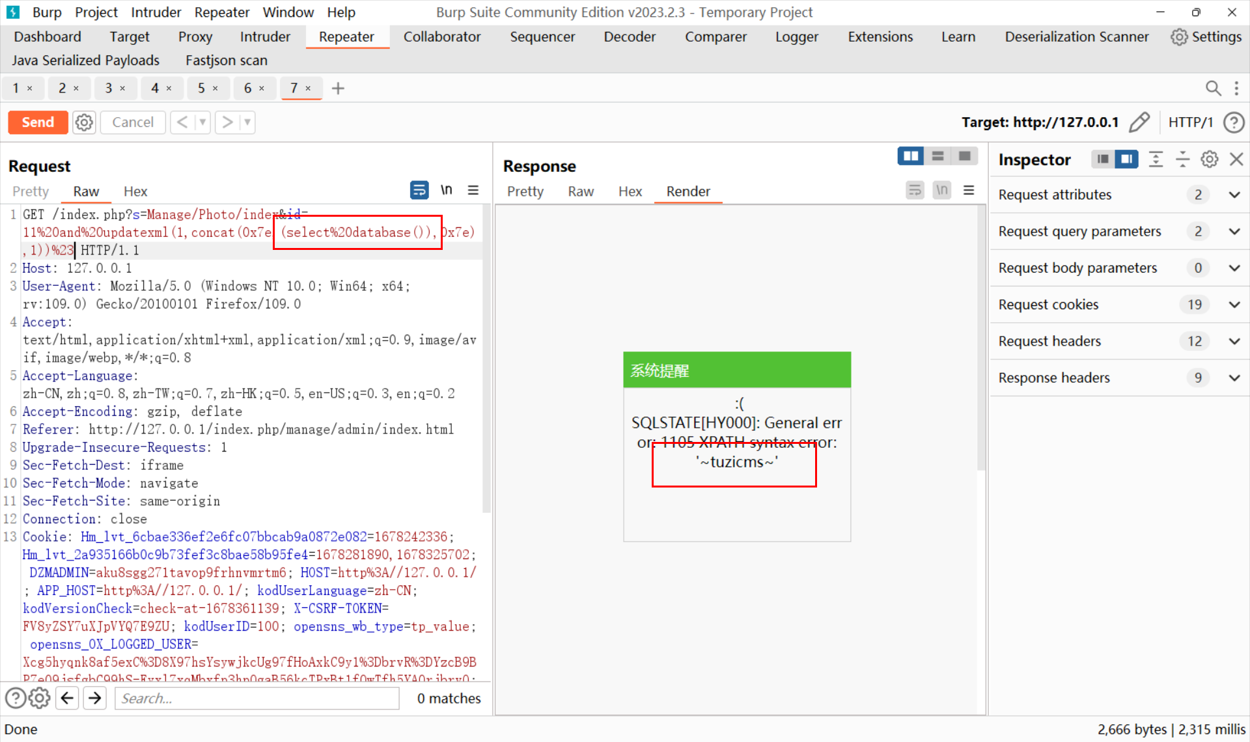Add a new Repeater tab with plus icon
This screenshot has height=742, width=1250.
tap(338, 88)
